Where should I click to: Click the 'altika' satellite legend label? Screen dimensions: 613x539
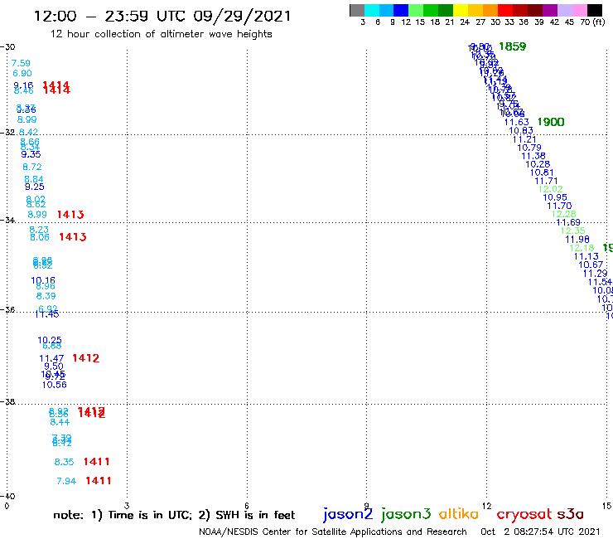tap(459, 514)
